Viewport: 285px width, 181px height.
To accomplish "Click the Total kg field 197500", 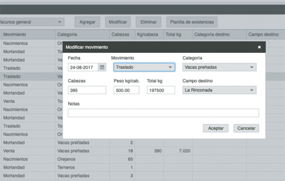I will pos(161,90).
